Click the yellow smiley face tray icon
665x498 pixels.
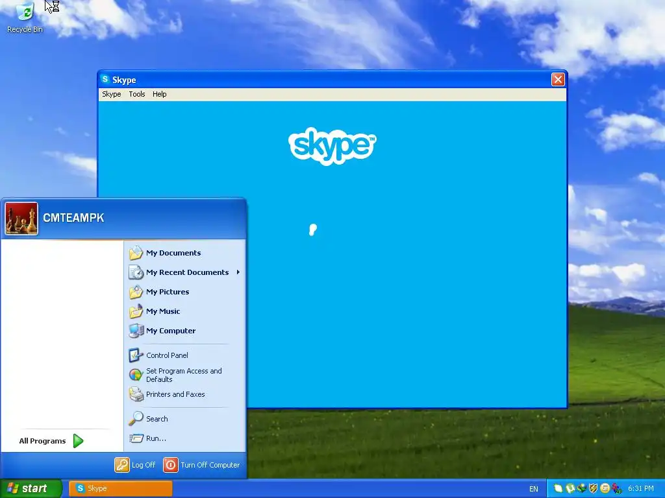605,489
